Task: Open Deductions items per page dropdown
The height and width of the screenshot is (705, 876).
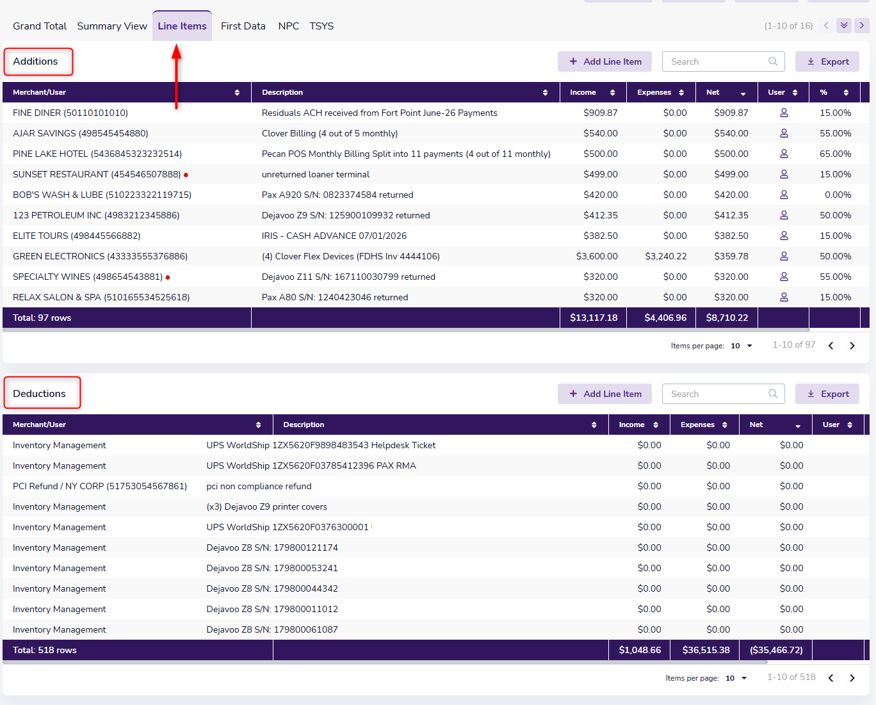Action: point(736,678)
